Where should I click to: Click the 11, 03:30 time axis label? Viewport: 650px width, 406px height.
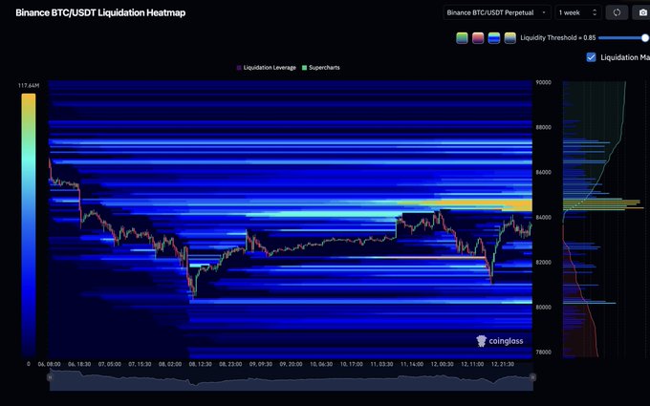click(x=381, y=364)
